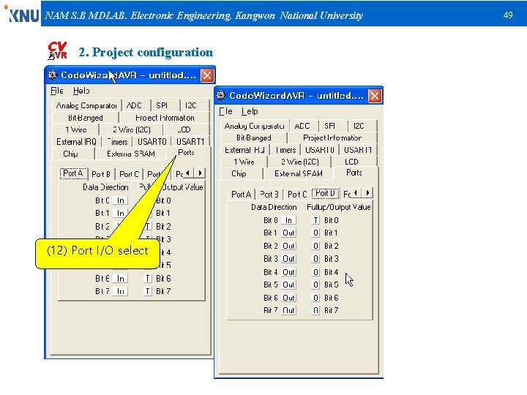527x395 pixels.
Task: Open the File menu in the left window
Action: [57, 91]
